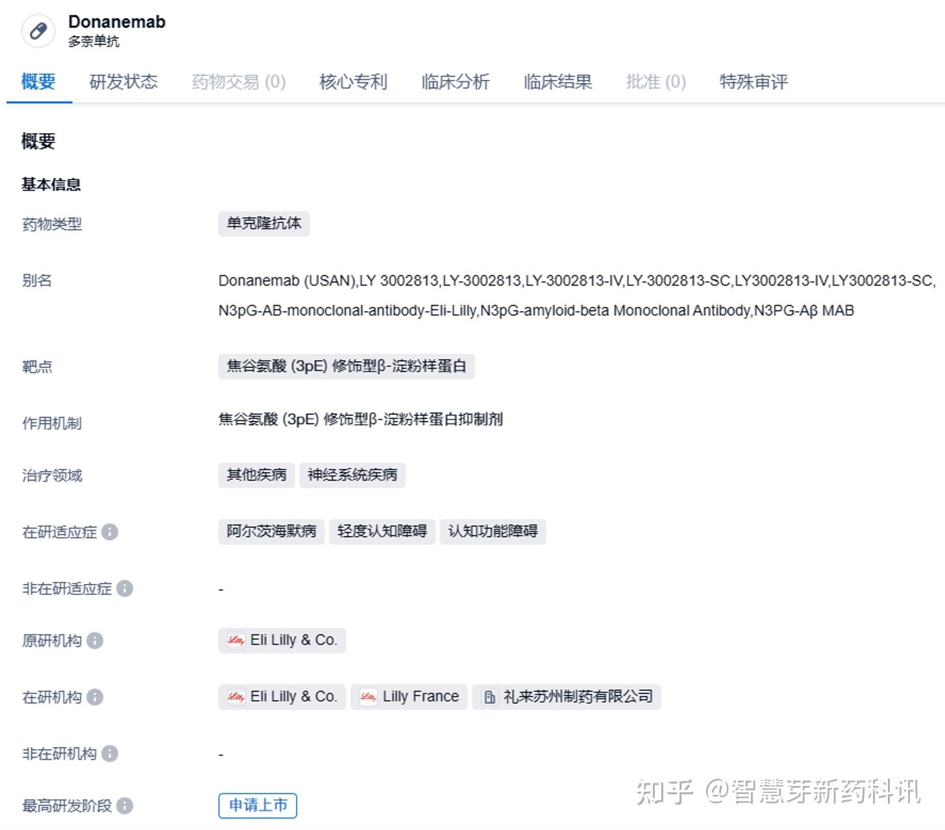This screenshot has height=830, width=945.
Task: Click the Lilly logo on the Eli Lilly chip
Action: (x=236, y=640)
